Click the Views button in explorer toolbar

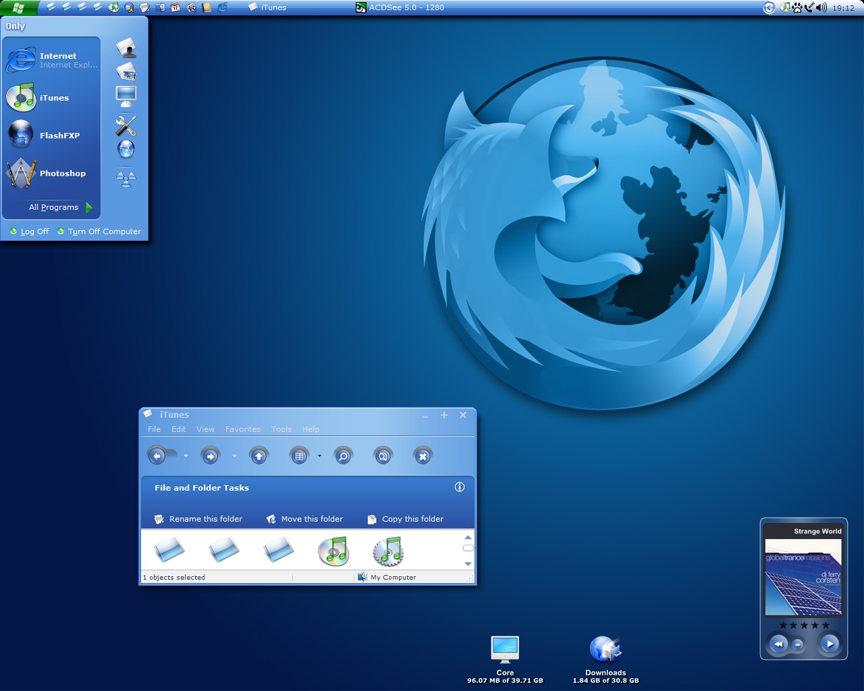(300, 456)
